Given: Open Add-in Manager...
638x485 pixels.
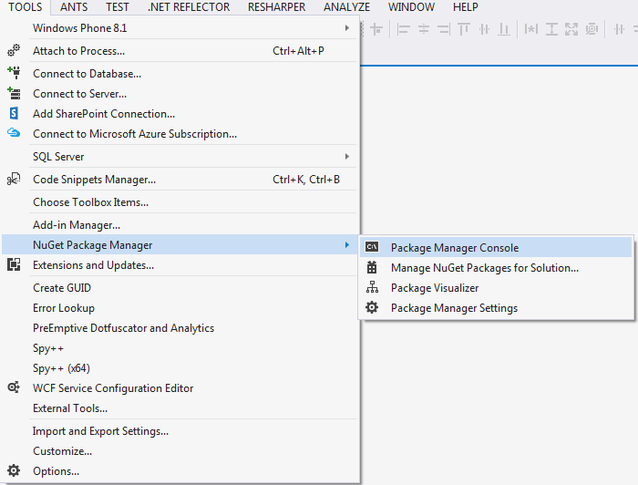Looking at the screenshot, I should [x=180, y=224].
